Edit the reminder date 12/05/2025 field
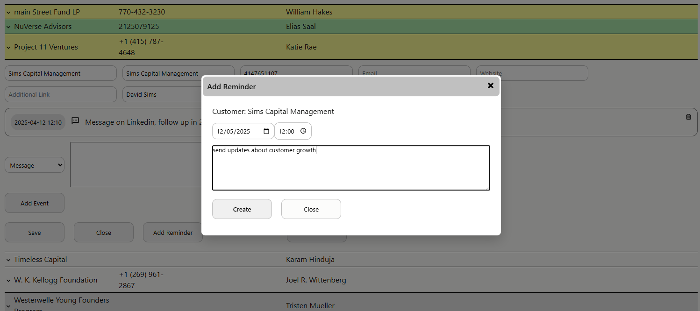This screenshot has height=311, width=700. (x=243, y=131)
